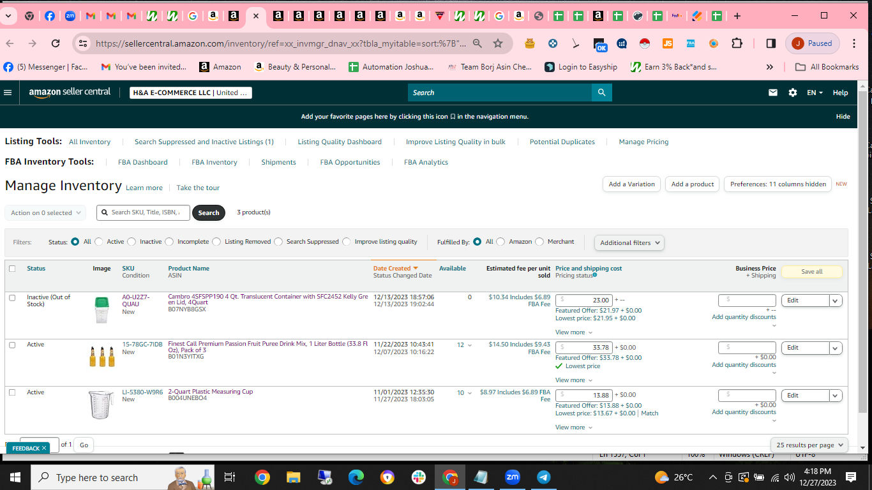
Task: Open Slack from the taskbar
Action: click(418, 477)
